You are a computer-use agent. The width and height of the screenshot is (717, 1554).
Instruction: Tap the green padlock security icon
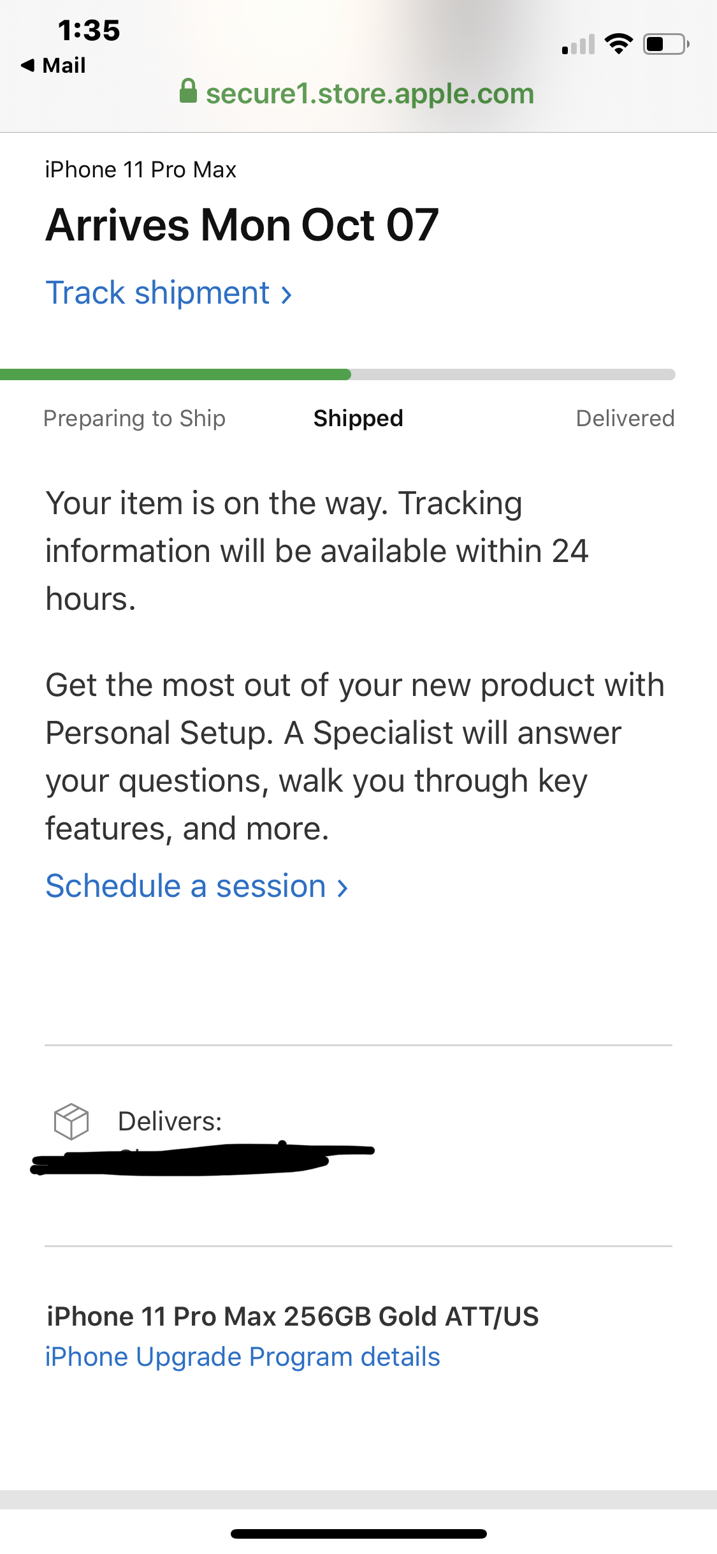[188, 91]
